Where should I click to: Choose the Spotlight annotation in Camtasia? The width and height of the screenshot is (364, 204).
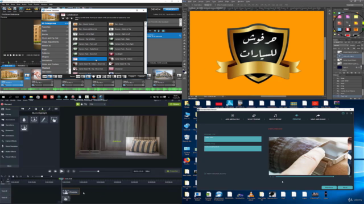click(x=34, y=120)
